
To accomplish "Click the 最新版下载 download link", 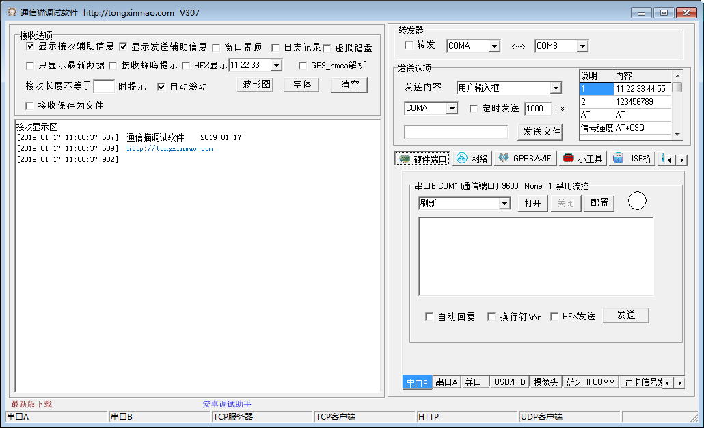I will pyautogui.click(x=31, y=404).
